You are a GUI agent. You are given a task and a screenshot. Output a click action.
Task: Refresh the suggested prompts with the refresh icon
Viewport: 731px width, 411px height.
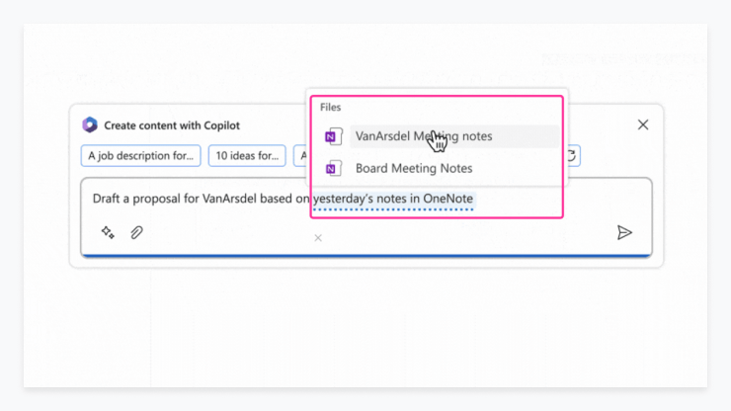click(572, 156)
